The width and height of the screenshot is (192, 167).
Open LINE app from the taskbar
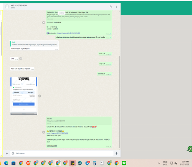124,163
